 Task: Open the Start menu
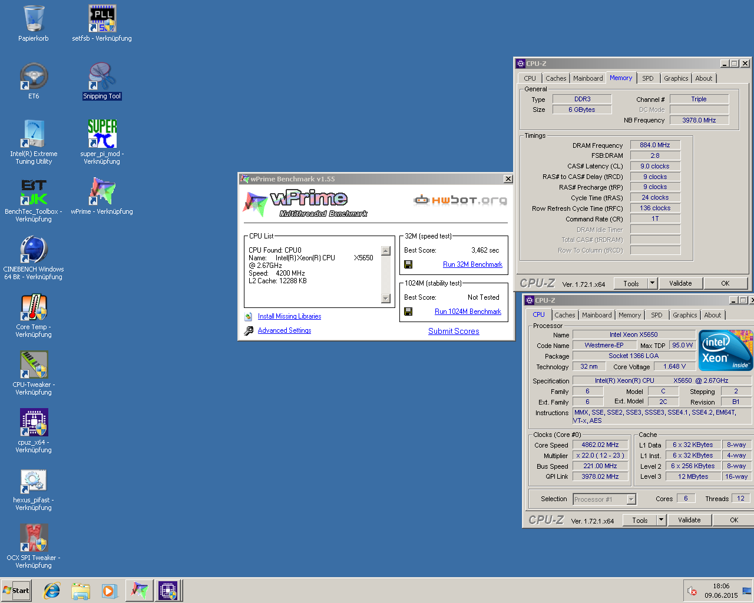coord(16,591)
